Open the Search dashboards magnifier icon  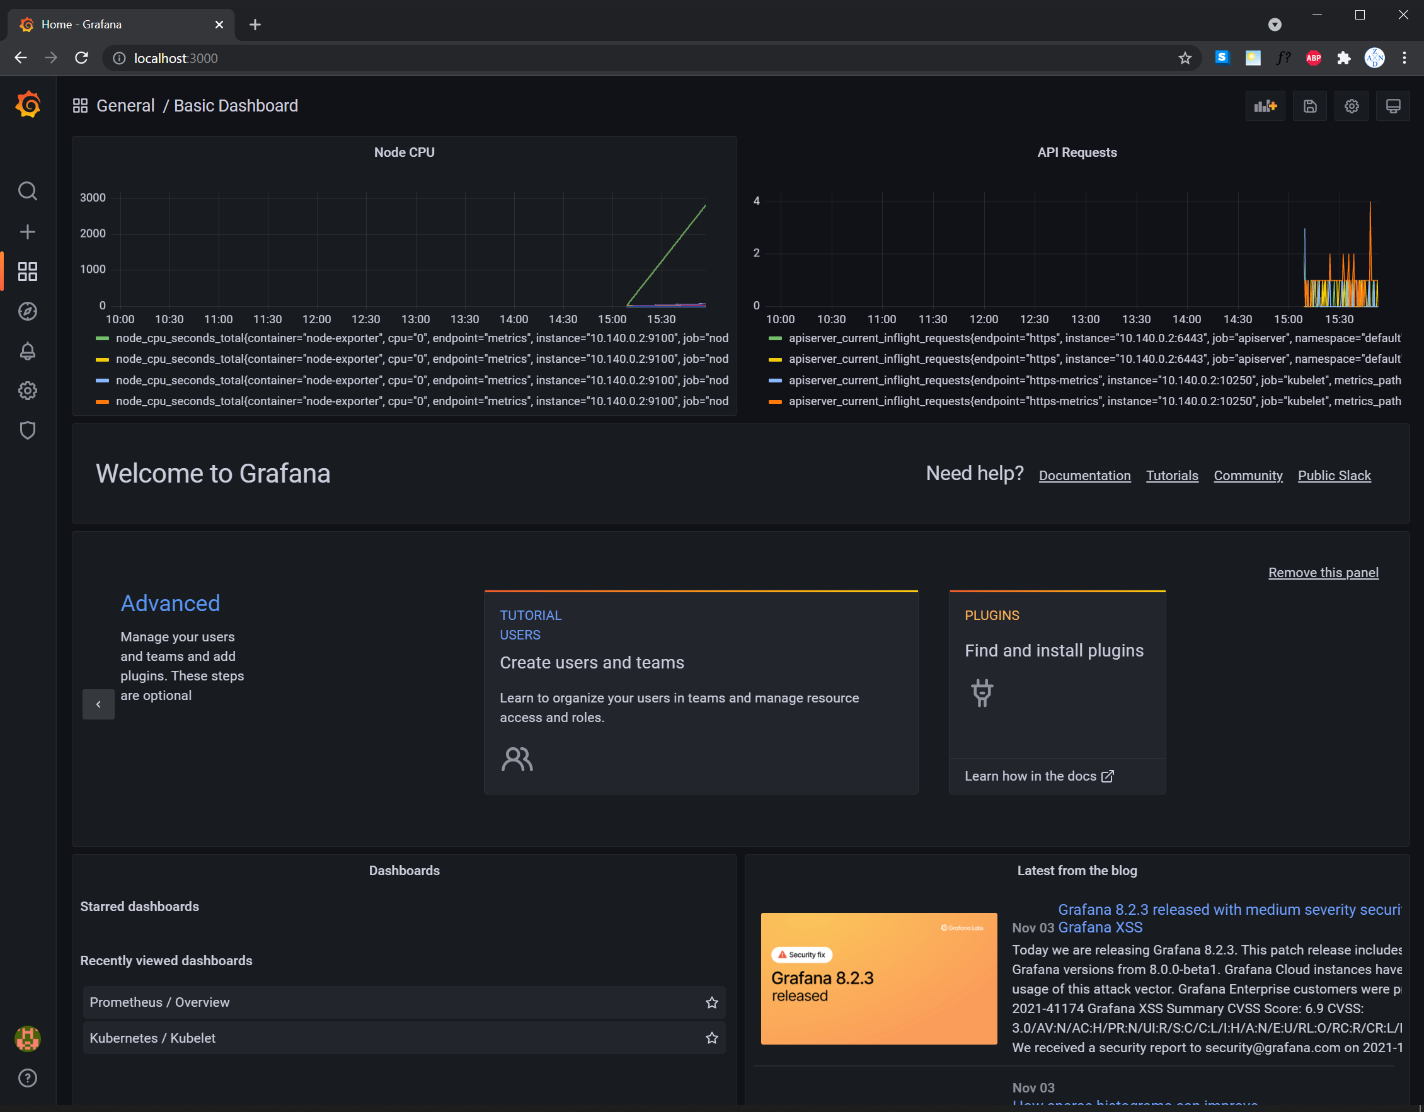[27, 191]
